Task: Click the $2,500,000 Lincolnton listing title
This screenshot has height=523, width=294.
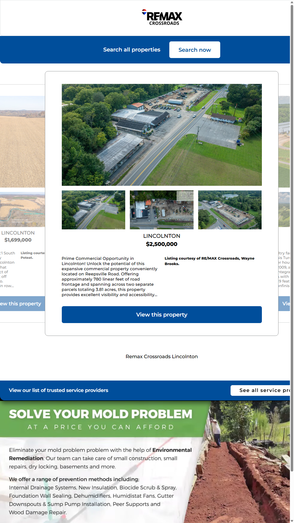Action: [162, 240]
